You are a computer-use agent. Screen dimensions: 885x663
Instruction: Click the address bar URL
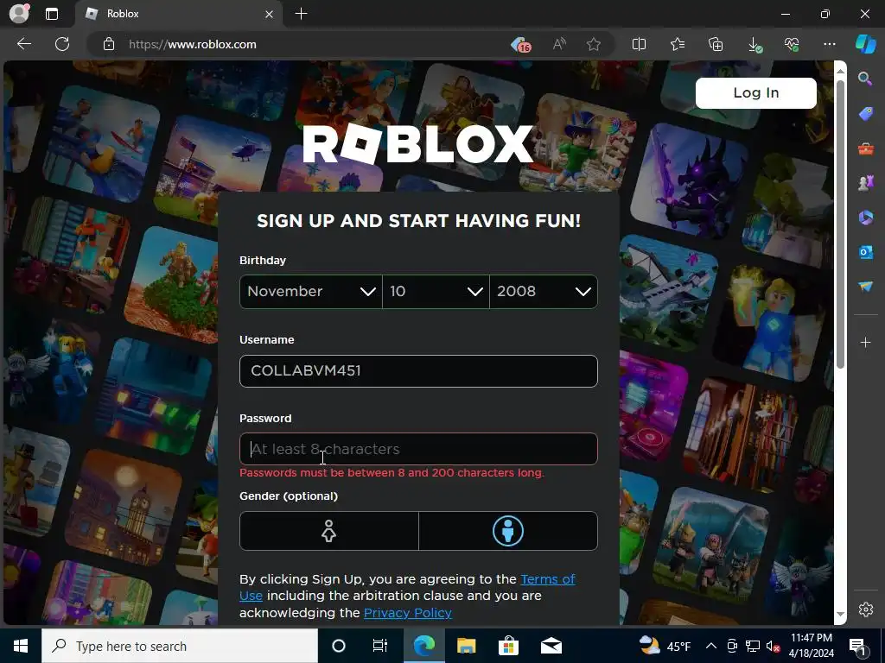193,44
